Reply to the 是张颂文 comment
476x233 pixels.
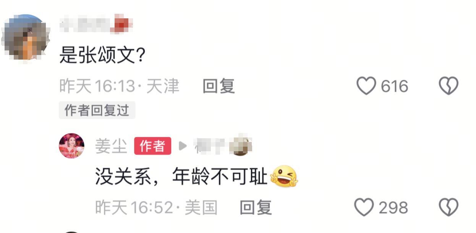coord(219,86)
